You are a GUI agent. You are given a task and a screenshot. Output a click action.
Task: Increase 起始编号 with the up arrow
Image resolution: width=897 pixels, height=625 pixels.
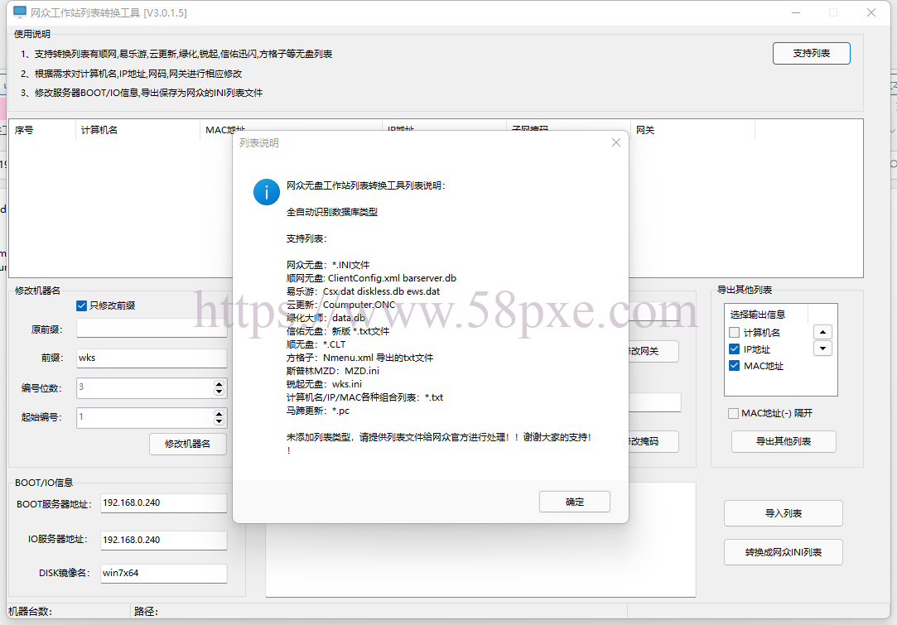pos(219,413)
